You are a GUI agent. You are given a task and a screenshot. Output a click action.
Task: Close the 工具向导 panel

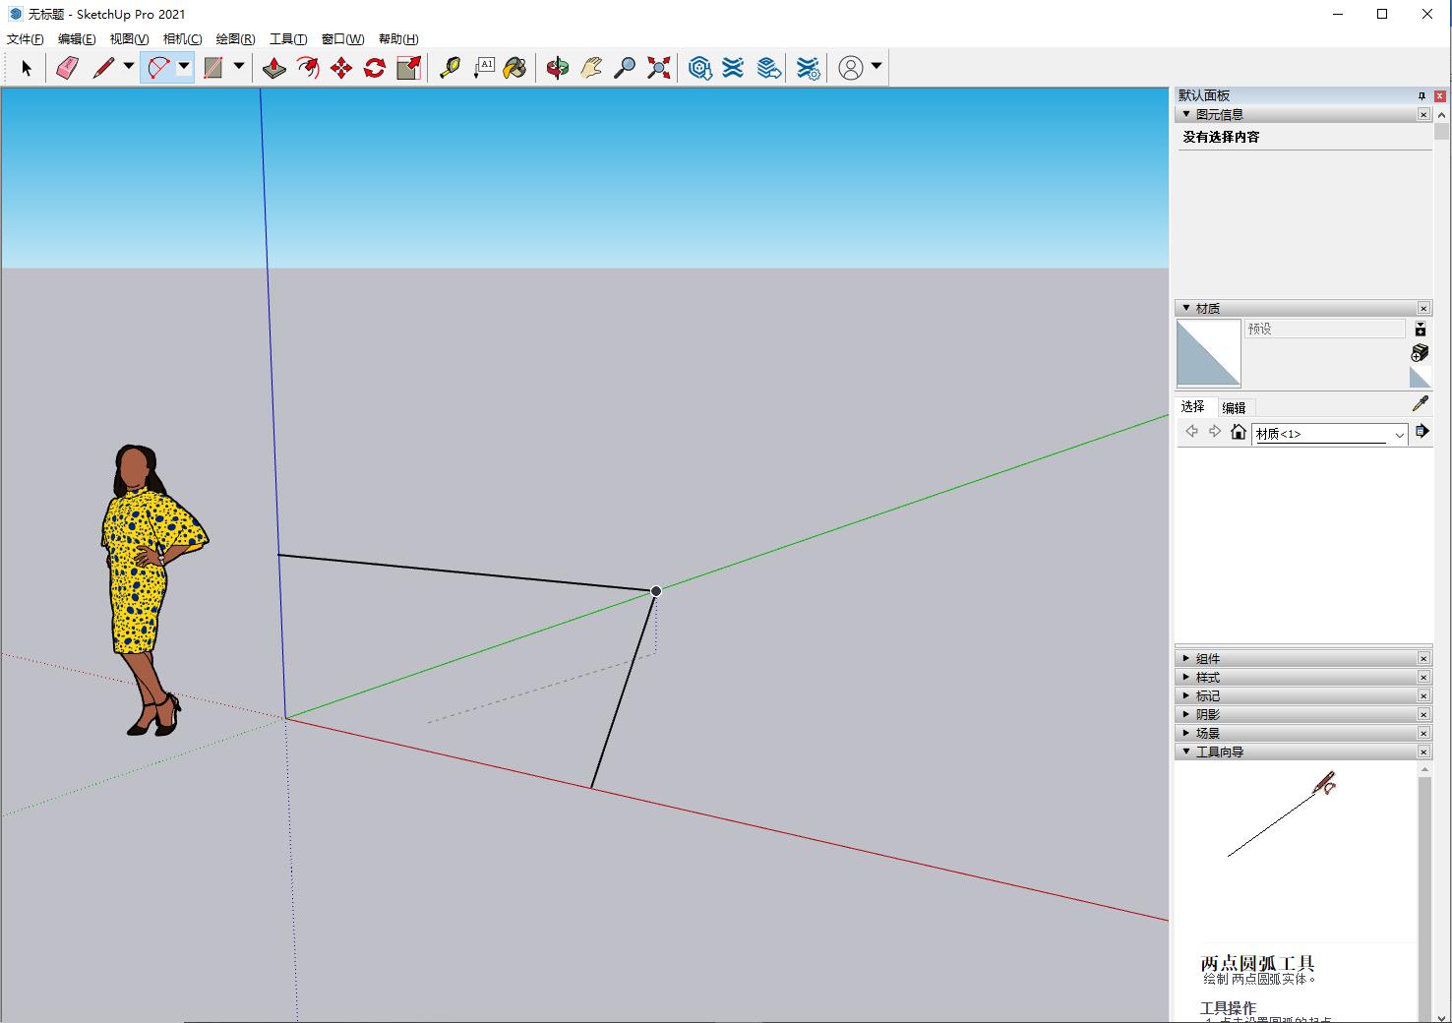(1423, 752)
